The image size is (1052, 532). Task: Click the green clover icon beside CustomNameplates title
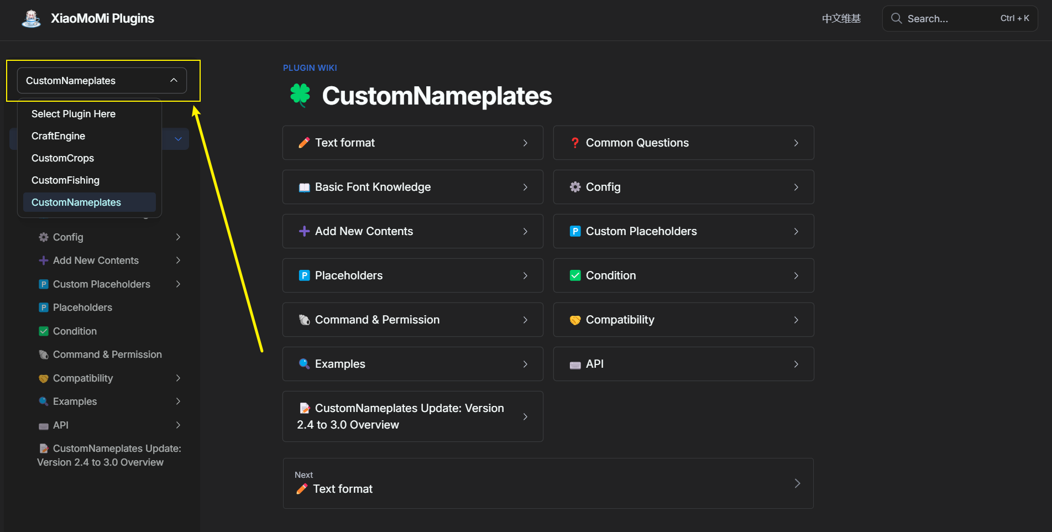point(300,95)
